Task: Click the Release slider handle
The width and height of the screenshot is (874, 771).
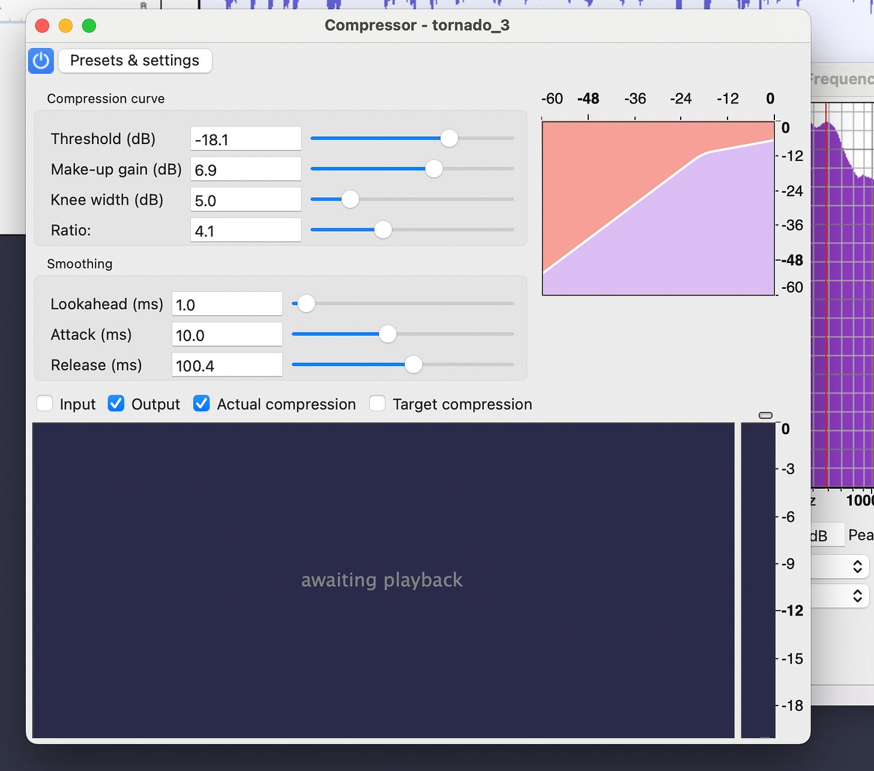Action: pyautogui.click(x=413, y=364)
